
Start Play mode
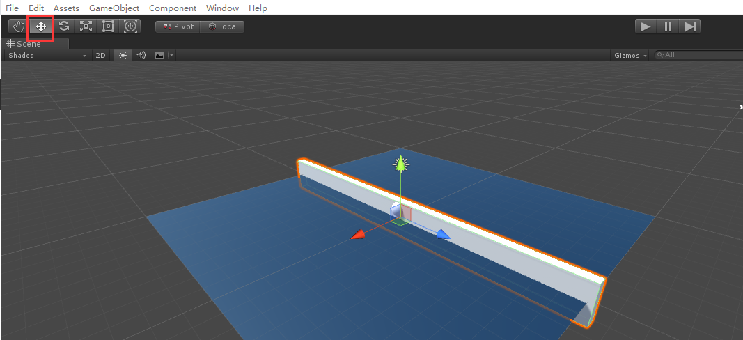(646, 26)
